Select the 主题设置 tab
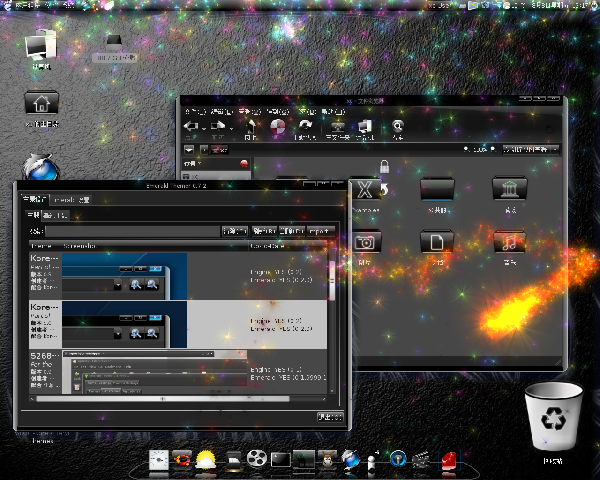The image size is (600, 480). [35, 199]
